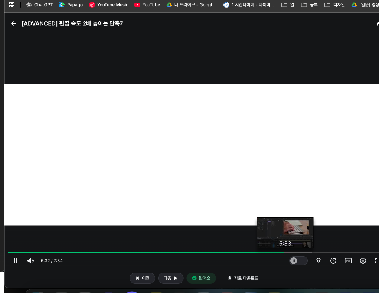Go to previous lesson with 이전
This screenshot has height=293, width=379.
143,278
